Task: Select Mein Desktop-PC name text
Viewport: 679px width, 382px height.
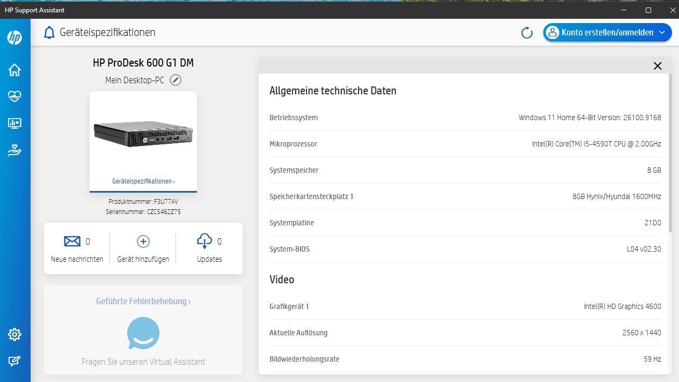Action: coord(135,80)
